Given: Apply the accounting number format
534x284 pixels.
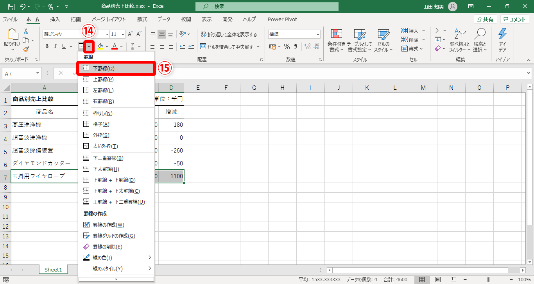Looking at the screenshot, I should coord(272,46).
